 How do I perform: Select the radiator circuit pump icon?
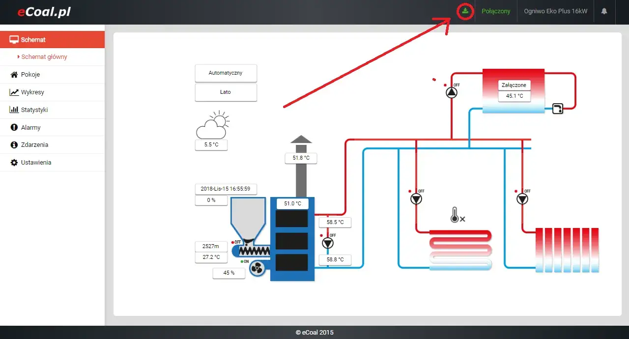click(522, 199)
